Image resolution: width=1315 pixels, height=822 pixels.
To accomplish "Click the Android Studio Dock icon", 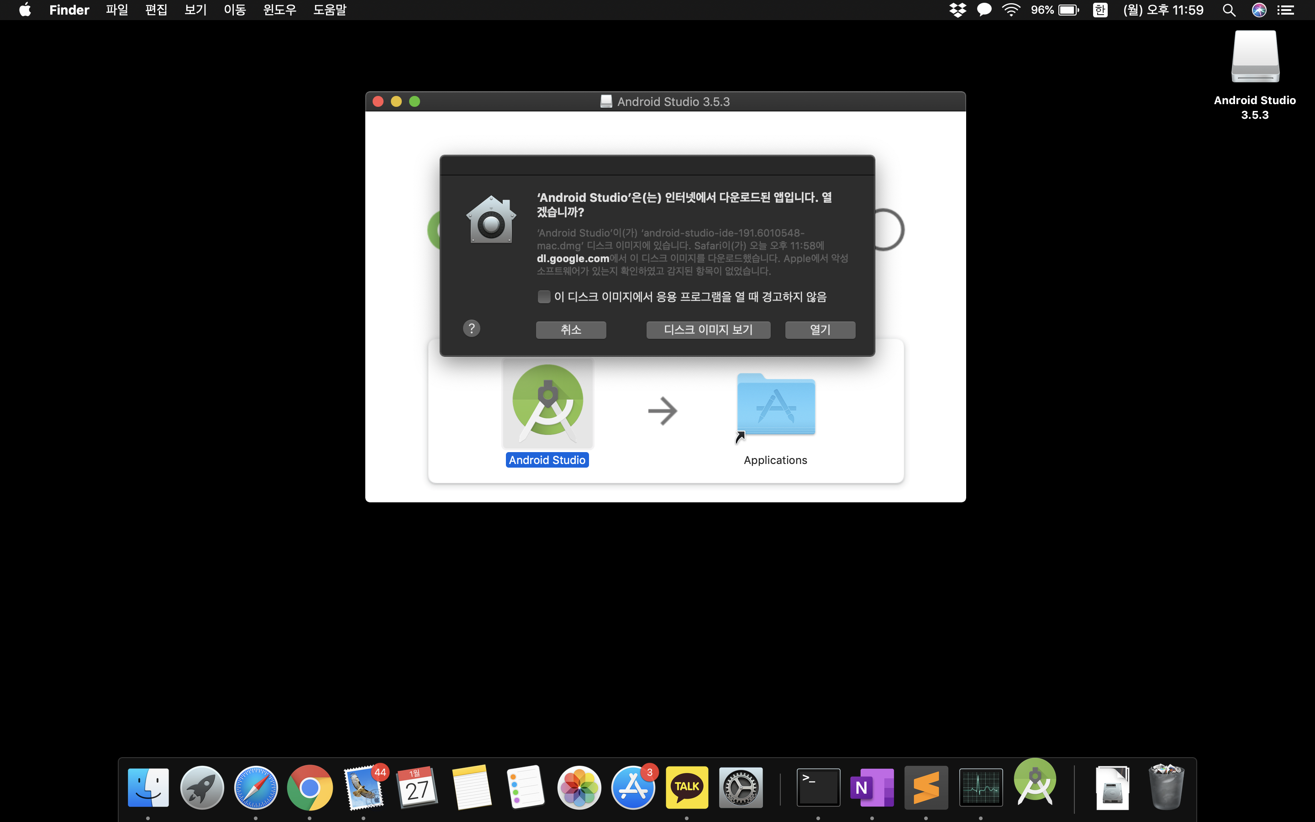I will coord(1035,783).
